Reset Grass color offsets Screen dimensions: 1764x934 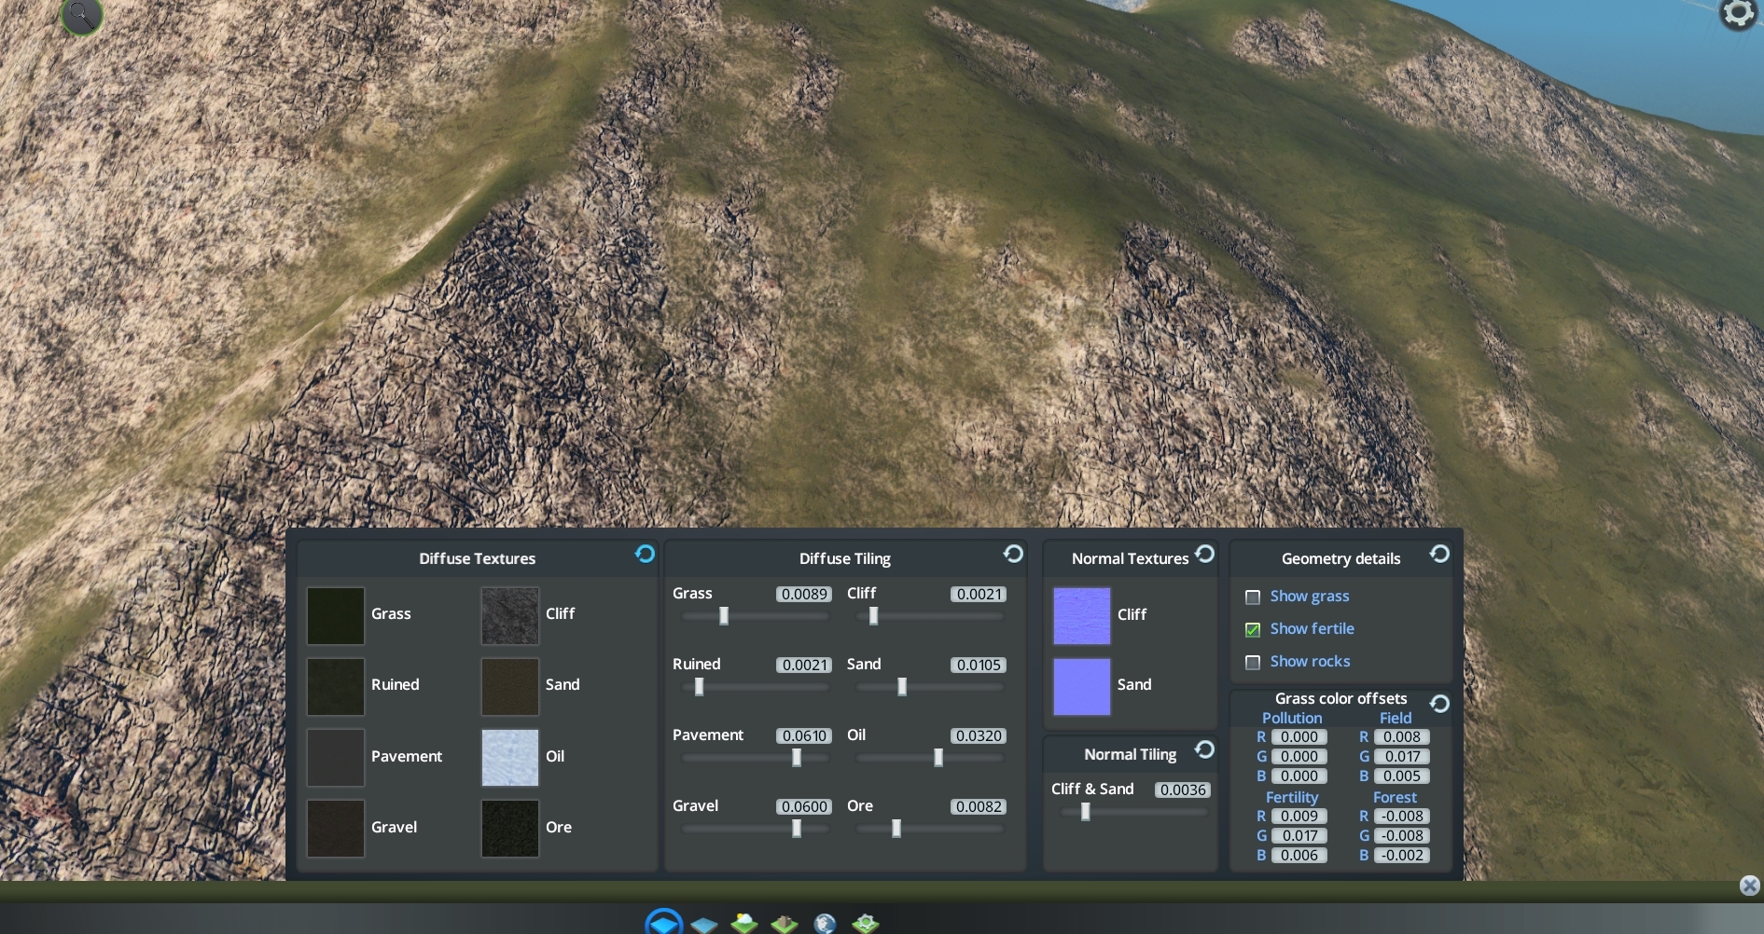(1439, 704)
